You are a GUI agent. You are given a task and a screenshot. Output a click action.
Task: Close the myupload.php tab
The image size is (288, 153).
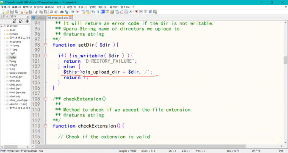coord(70,18)
